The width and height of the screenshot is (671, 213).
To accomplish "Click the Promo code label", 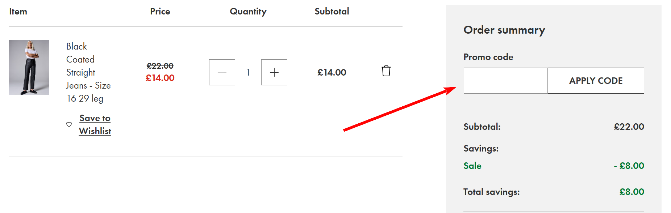I will tap(488, 57).
